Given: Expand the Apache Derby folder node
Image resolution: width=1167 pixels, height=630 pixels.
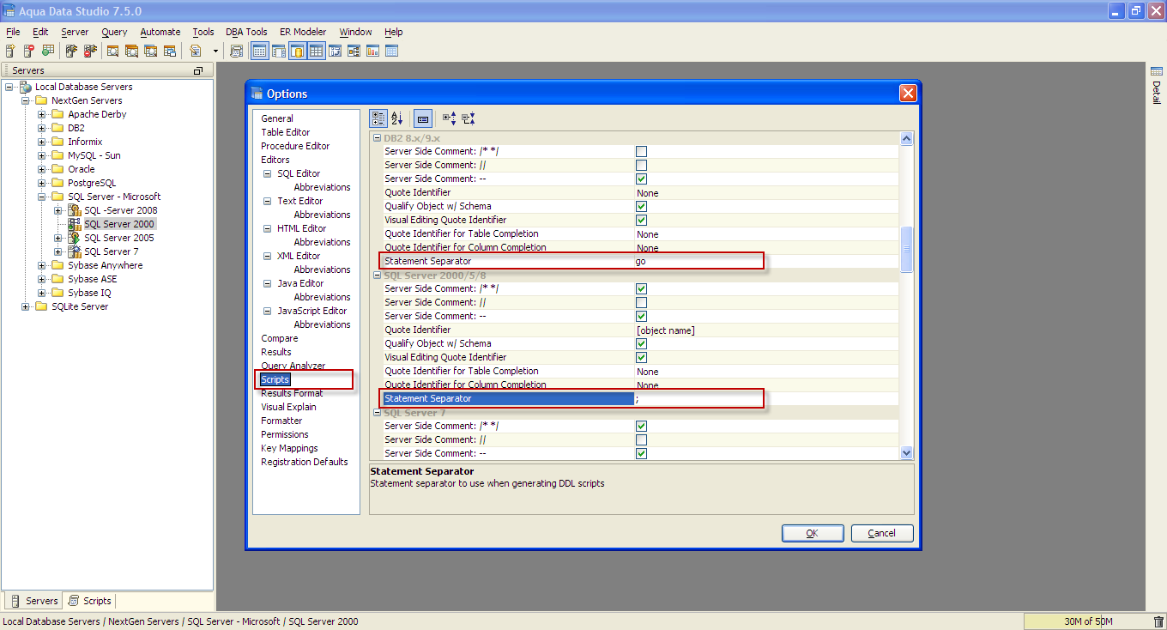Looking at the screenshot, I should (41, 114).
